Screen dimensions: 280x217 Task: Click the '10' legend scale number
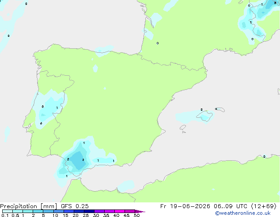coord(55,215)
